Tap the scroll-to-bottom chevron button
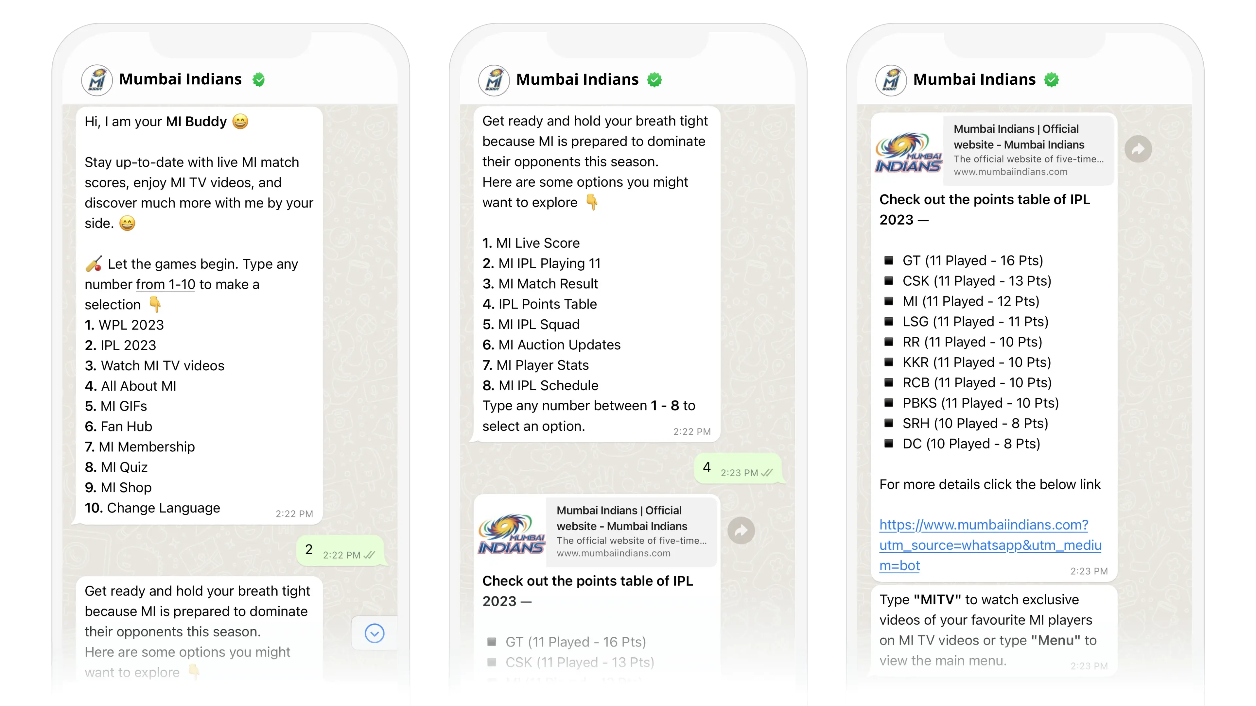1256x706 pixels. tap(375, 633)
